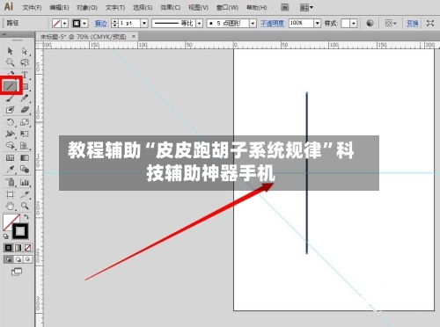Select the Lasso tool

click(x=25, y=62)
